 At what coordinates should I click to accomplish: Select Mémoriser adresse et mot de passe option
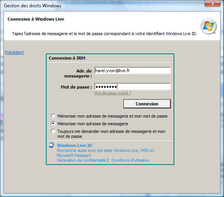(x=53, y=116)
